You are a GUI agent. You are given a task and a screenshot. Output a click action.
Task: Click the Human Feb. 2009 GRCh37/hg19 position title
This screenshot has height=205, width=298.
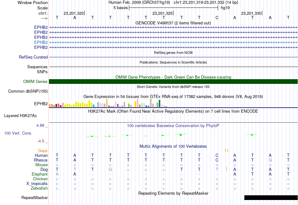(173, 3)
